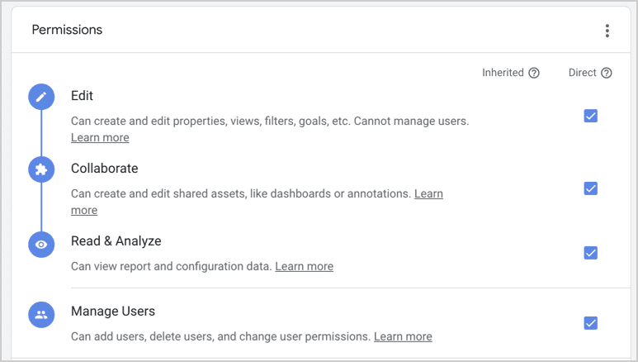The width and height of the screenshot is (638, 362).
Task: Uncheck the Edit permission checkbox
Action: (x=590, y=116)
